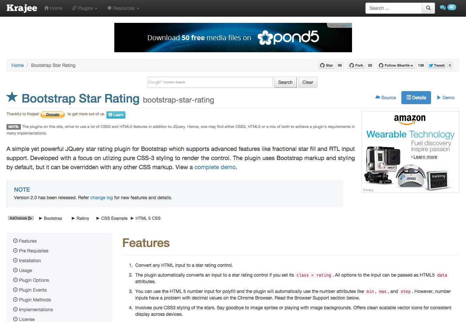Image resolution: width=466 pixels, height=322 pixels.
Task: Jump to Usage section
Action: click(x=25, y=270)
